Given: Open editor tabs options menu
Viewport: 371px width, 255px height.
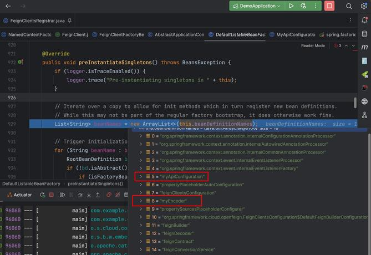Looking at the screenshot, I should tap(350, 21).
